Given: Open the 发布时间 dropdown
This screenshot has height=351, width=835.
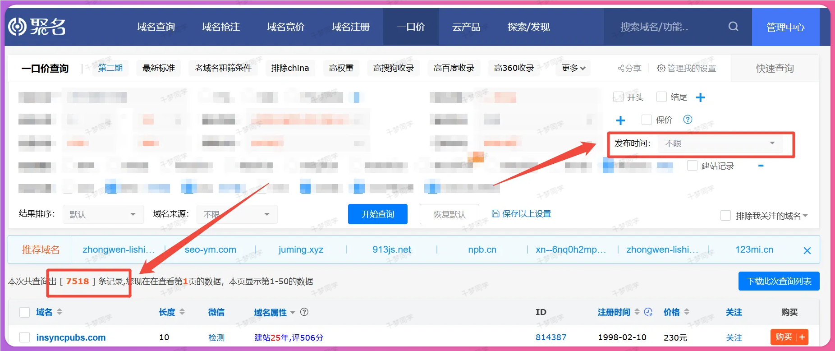Looking at the screenshot, I should [720, 143].
